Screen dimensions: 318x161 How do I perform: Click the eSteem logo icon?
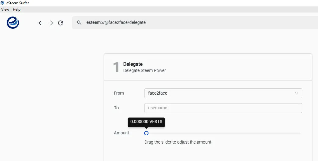click(13, 23)
